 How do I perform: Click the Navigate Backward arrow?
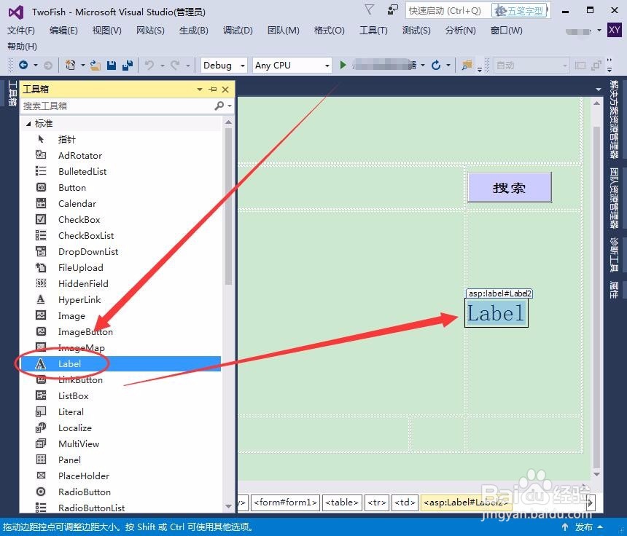[23, 65]
